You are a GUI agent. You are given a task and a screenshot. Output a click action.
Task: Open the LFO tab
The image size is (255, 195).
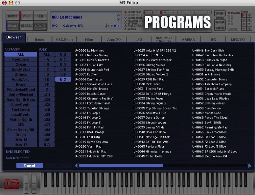click(139, 40)
